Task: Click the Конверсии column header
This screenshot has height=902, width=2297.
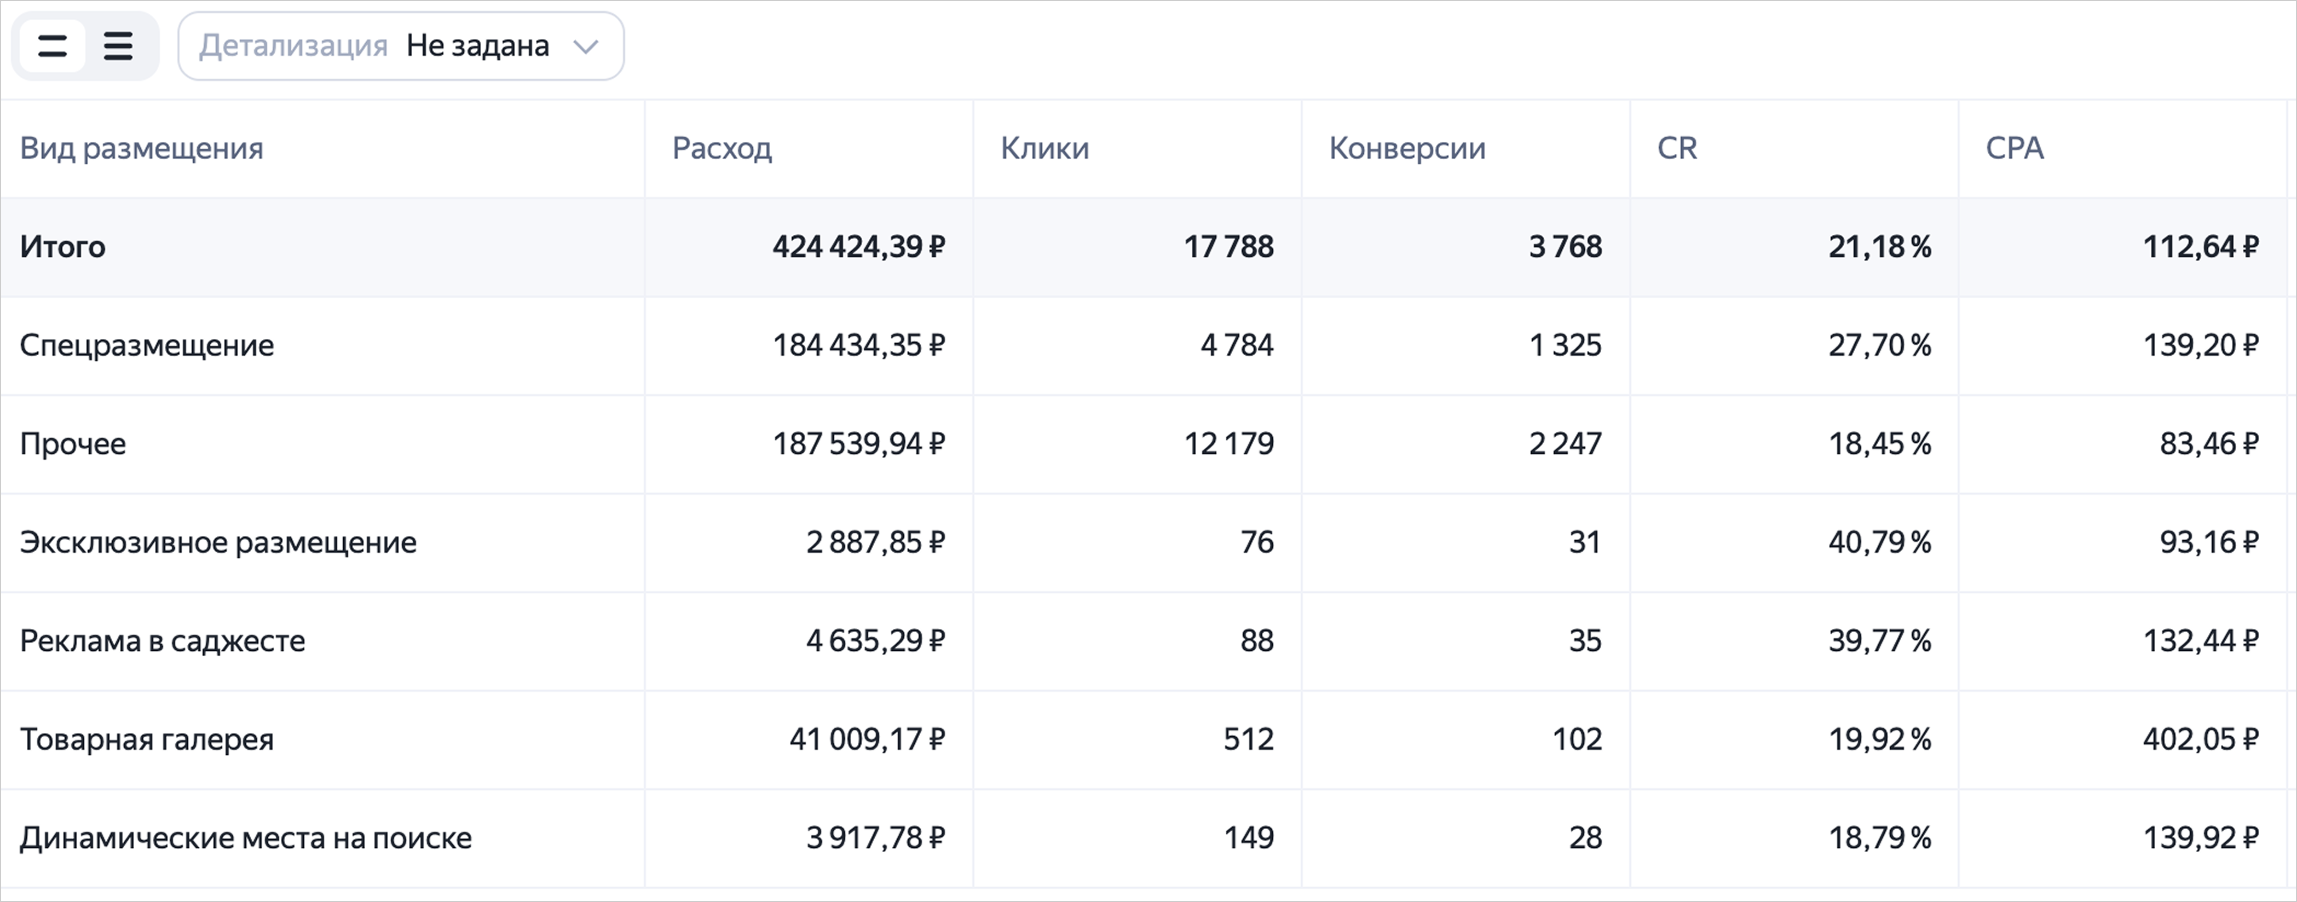Action: click(1407, 148)
